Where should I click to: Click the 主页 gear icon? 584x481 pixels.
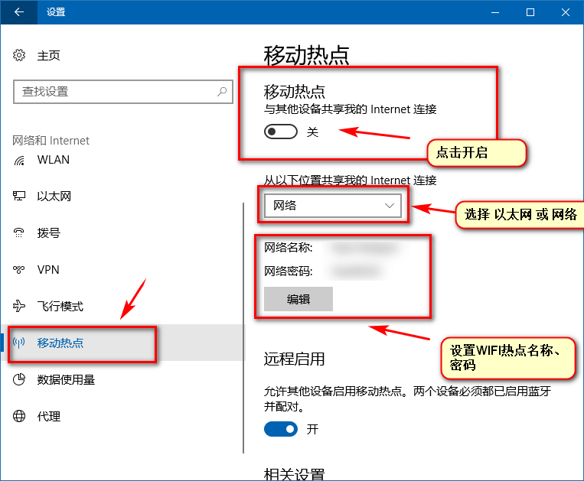click(x=20, y=56)
